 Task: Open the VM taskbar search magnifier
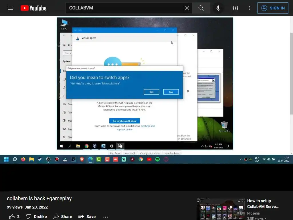point(70,146)
